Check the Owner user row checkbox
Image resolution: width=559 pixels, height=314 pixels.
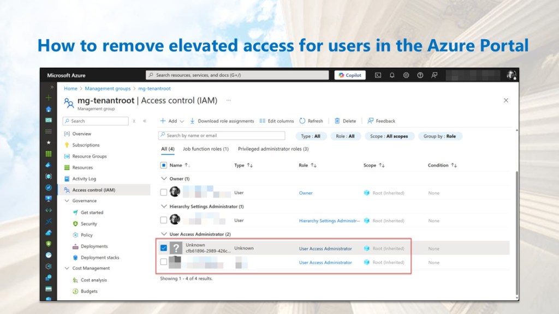tap(164, 192)
